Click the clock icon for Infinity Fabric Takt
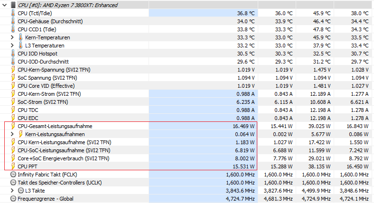The height and width of the screenshot is (203, 374). [13, 175]
